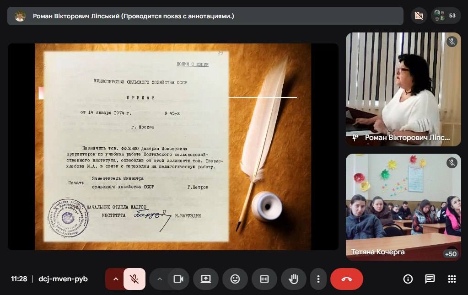Open the emoji reactions picker

pos(235,279)
